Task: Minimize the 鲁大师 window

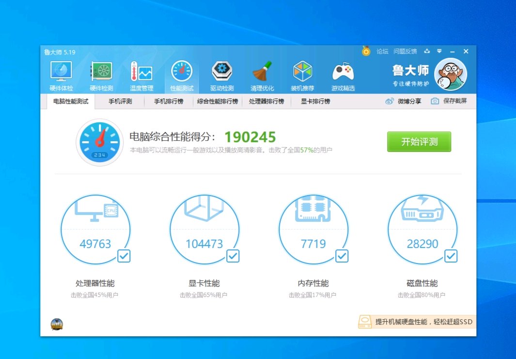Action: coord(453,51)
